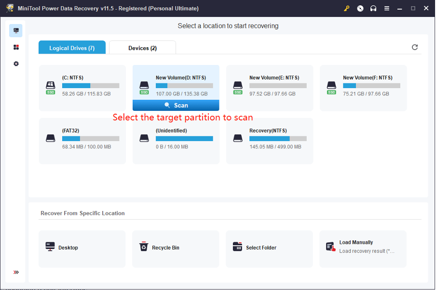Click the Select Folder icon
Viewport: 436px width, 290px height.
(x=237, y=246)
